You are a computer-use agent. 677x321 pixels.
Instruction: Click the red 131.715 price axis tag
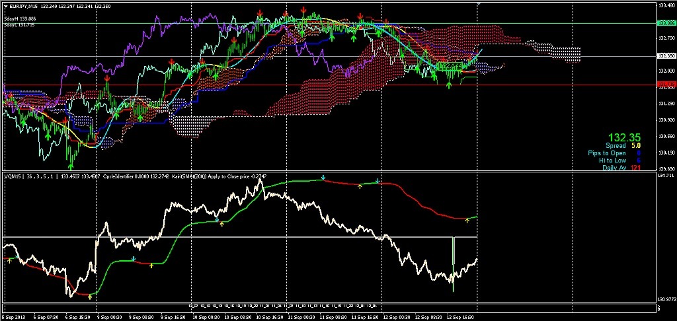(x=666, y=83)
